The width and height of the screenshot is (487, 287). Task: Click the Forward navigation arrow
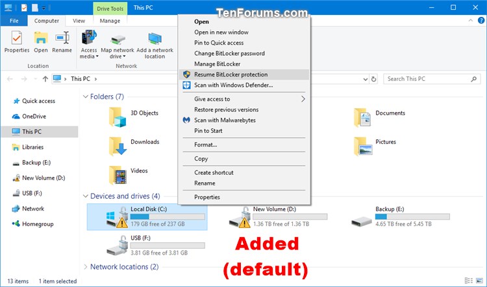tap(24, 79)
